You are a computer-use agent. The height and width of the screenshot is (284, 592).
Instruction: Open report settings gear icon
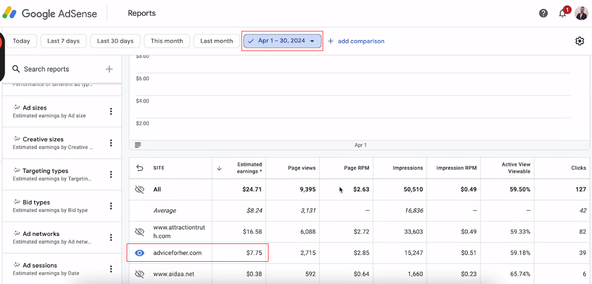click(580, 41)
